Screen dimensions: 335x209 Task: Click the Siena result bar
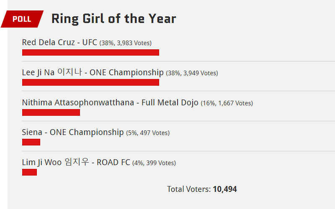tap(31, 142)
